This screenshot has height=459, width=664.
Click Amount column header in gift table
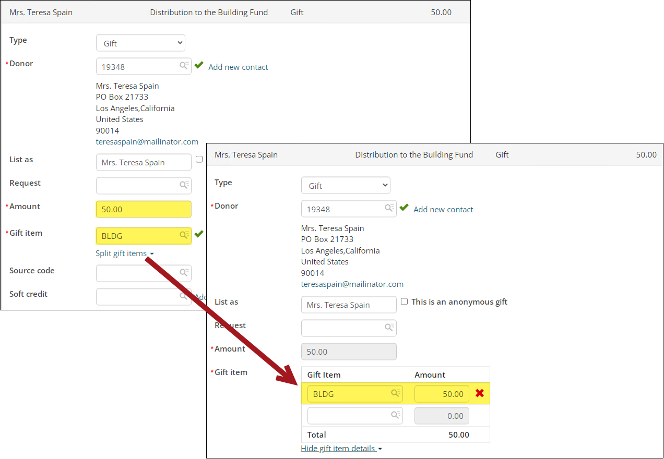430,375
